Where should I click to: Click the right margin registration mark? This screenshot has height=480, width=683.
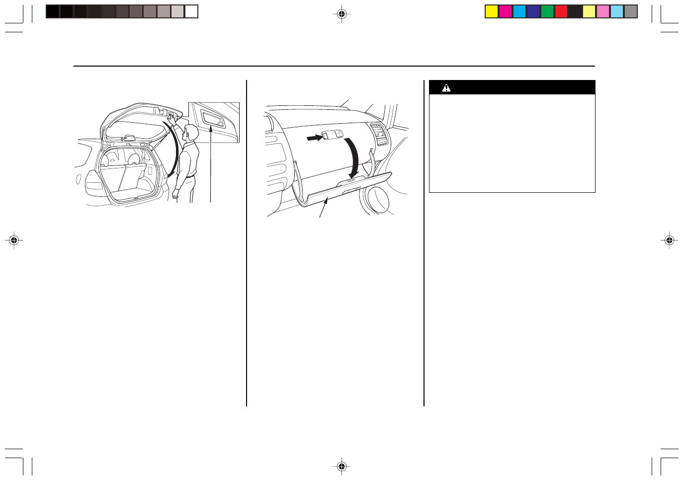(x=669, y=240)
